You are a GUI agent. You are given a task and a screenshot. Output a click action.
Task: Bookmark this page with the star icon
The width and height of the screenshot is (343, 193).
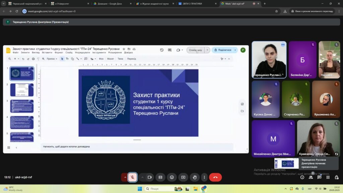pos(276,11)
